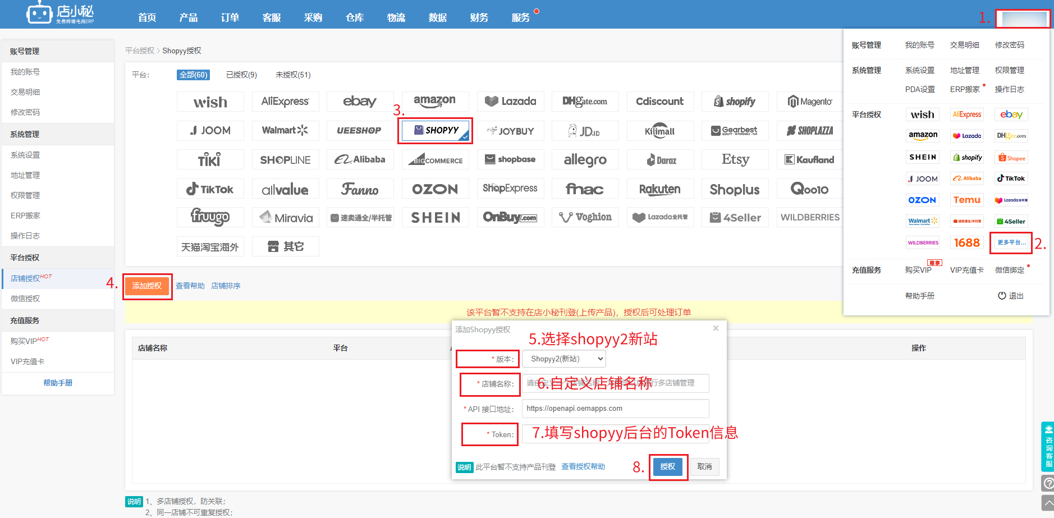Select the Wish platform logo in the grid

[210, 102]
